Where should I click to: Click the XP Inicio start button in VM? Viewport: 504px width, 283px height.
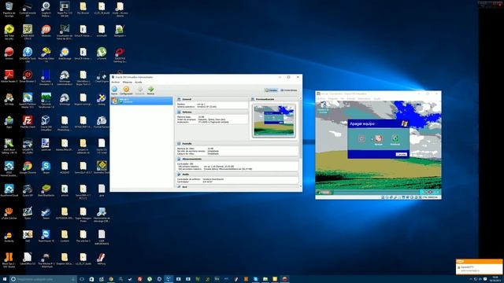(324, 192)
